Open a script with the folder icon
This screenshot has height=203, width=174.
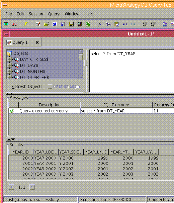(46, 24)
